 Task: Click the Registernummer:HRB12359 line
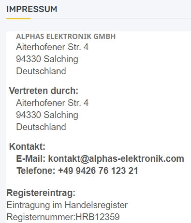click(x=63, y=217)
